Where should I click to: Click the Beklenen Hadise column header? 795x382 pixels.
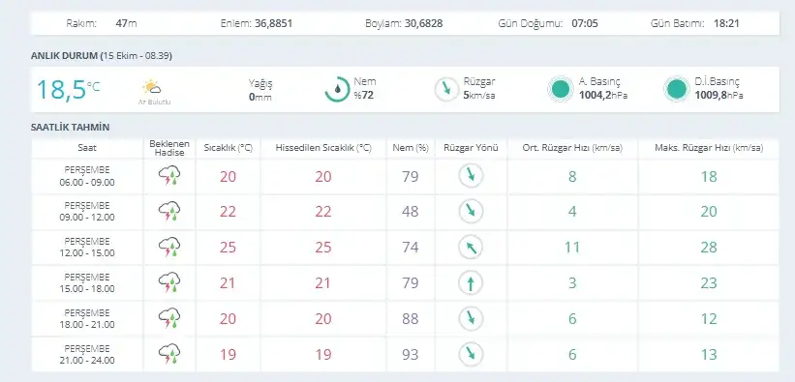(x=169, y=148)
